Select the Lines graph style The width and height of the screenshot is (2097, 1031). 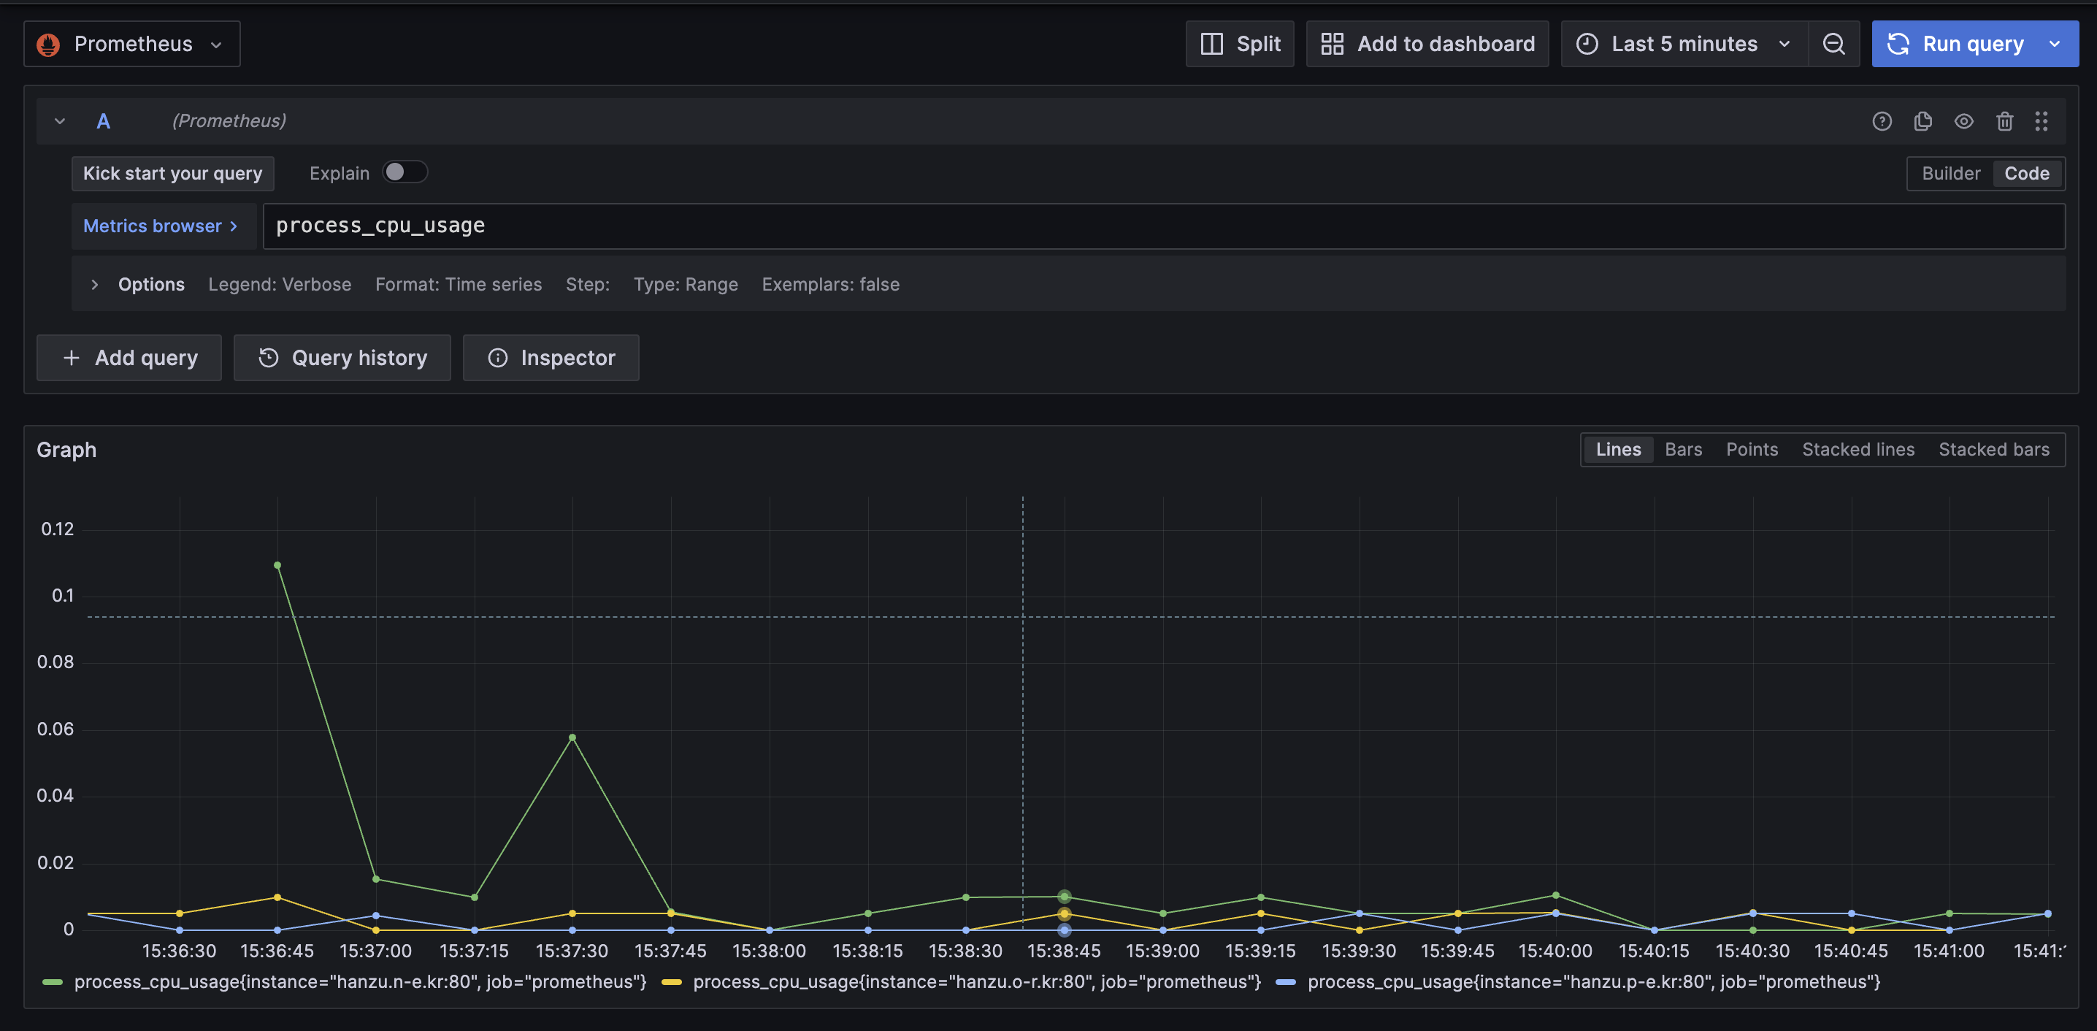tap(1617, 450)
